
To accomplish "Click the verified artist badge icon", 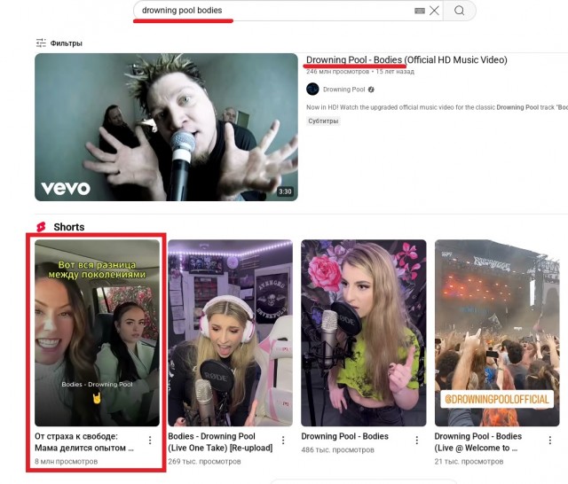I will pos(371,90).
